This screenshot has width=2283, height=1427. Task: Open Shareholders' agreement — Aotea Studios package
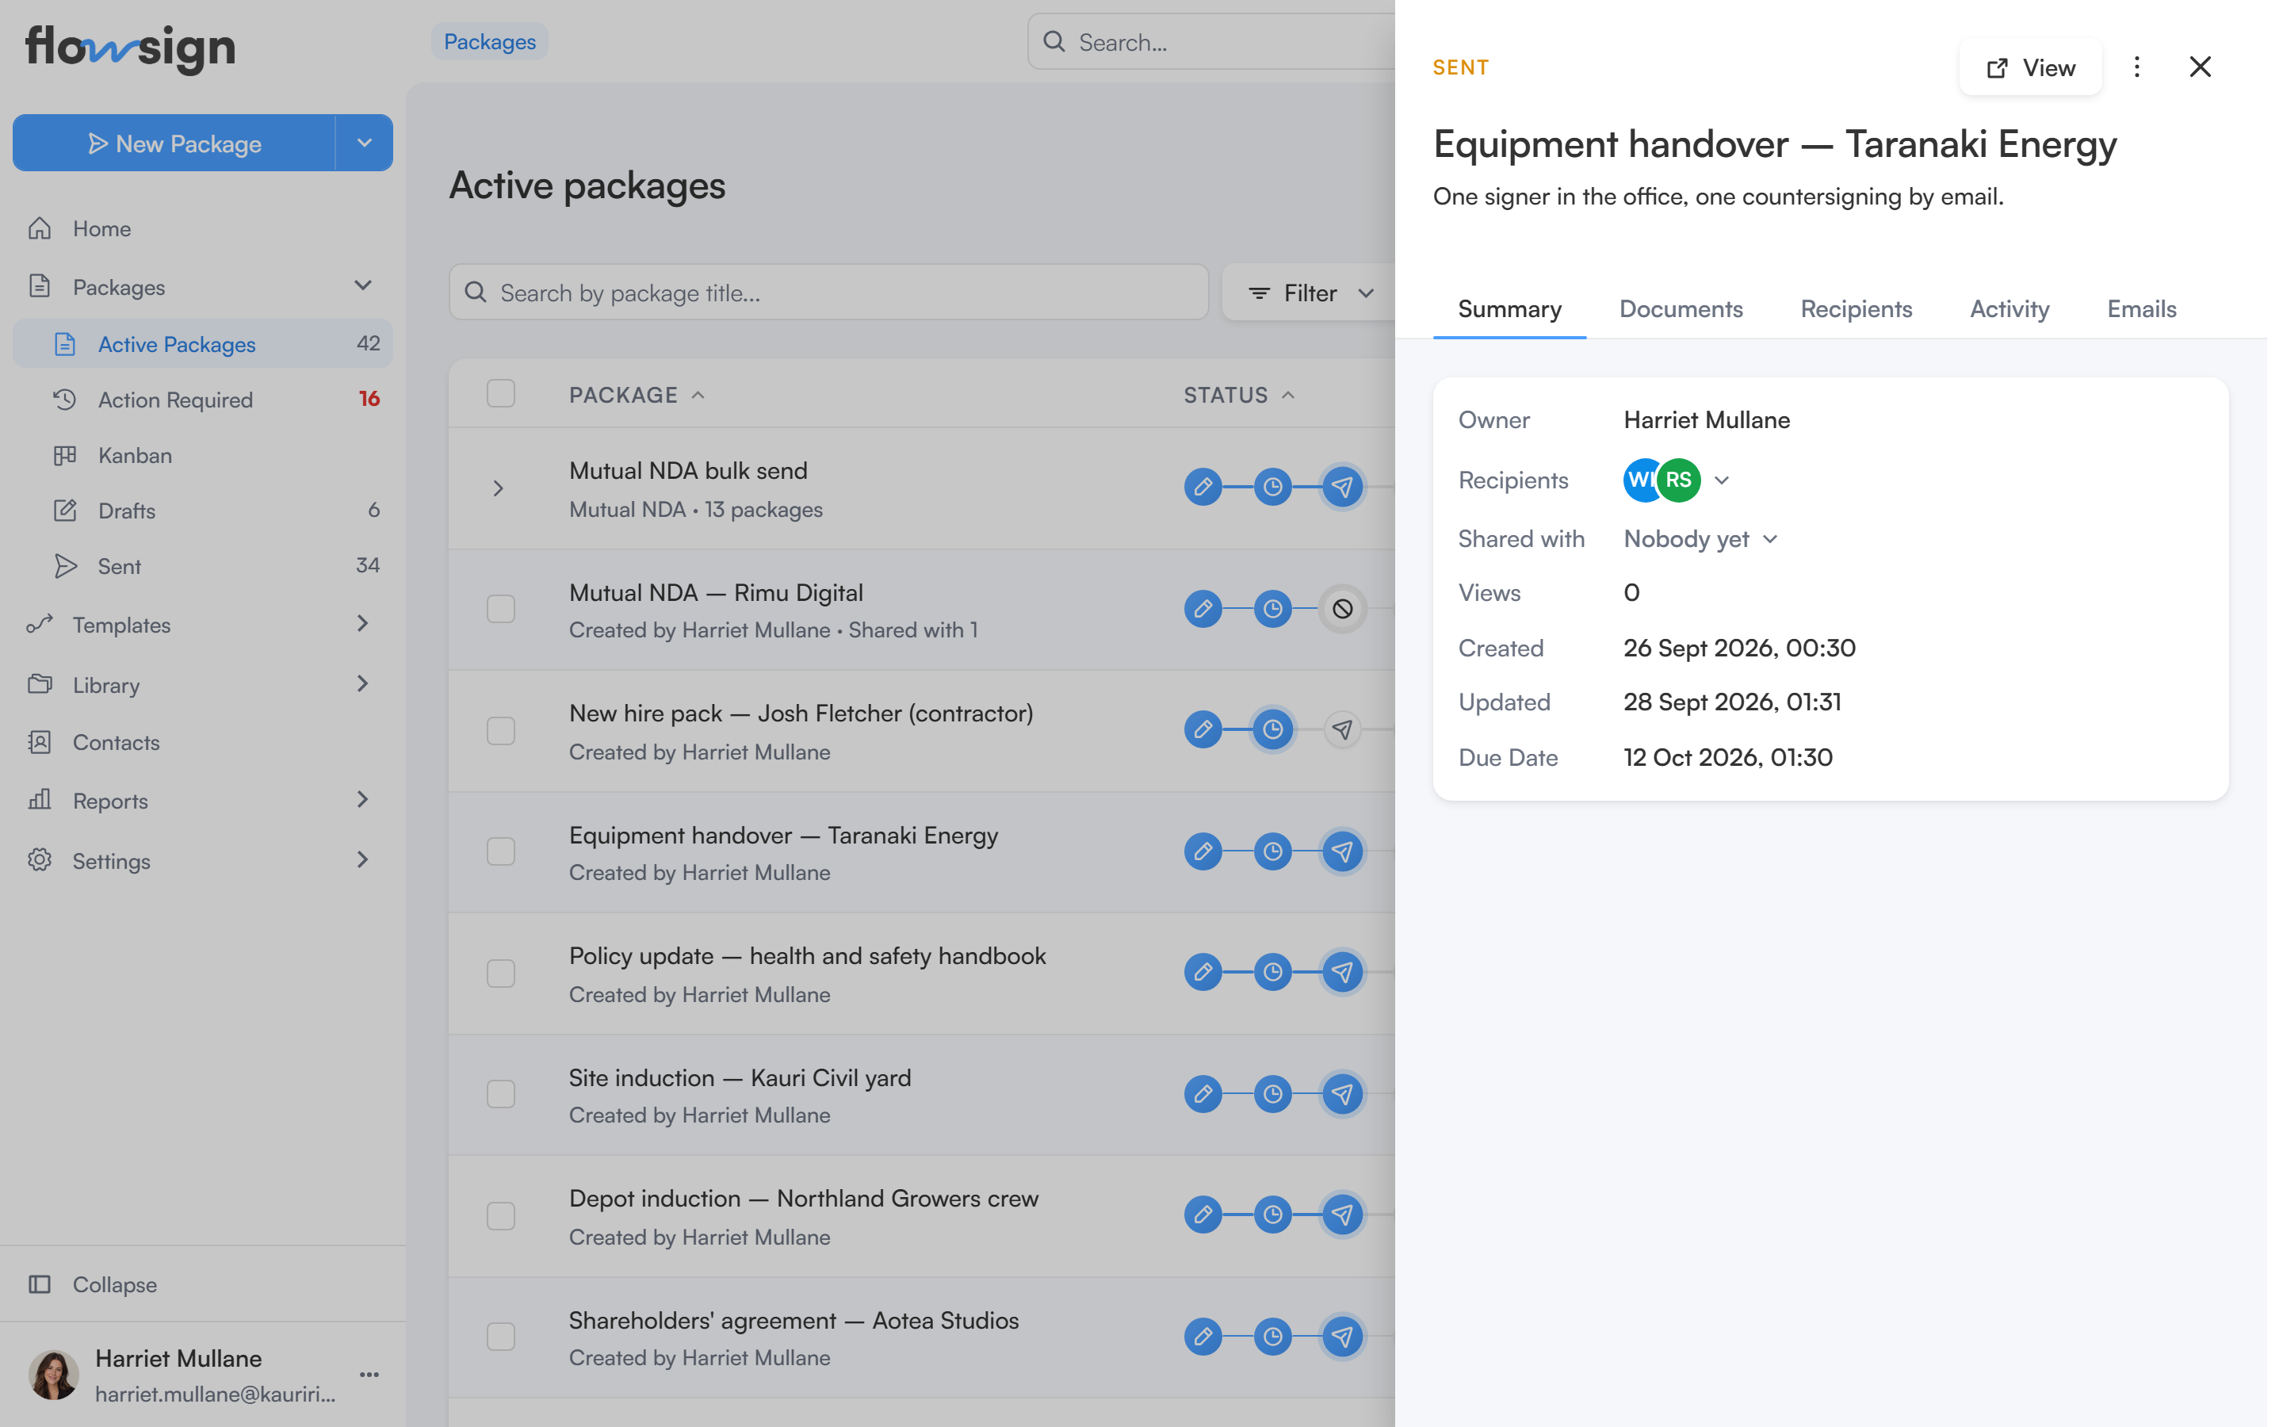[794, 1320]
